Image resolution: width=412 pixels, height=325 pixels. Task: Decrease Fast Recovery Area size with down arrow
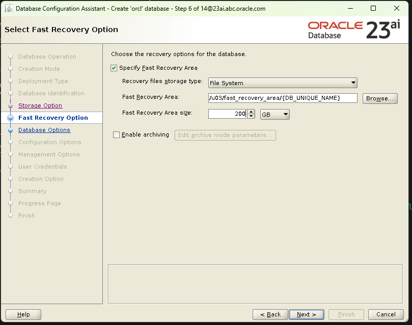251,117
